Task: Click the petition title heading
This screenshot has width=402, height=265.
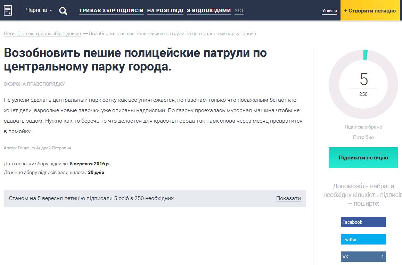Action: pos(135,60)
